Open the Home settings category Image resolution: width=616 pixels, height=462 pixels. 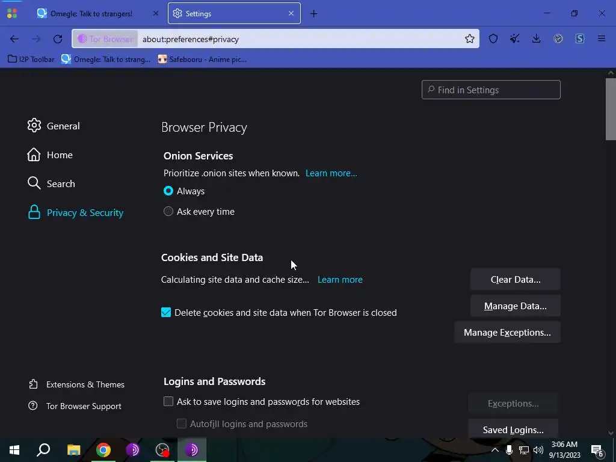pyautogui.click(x=49, y=155)
